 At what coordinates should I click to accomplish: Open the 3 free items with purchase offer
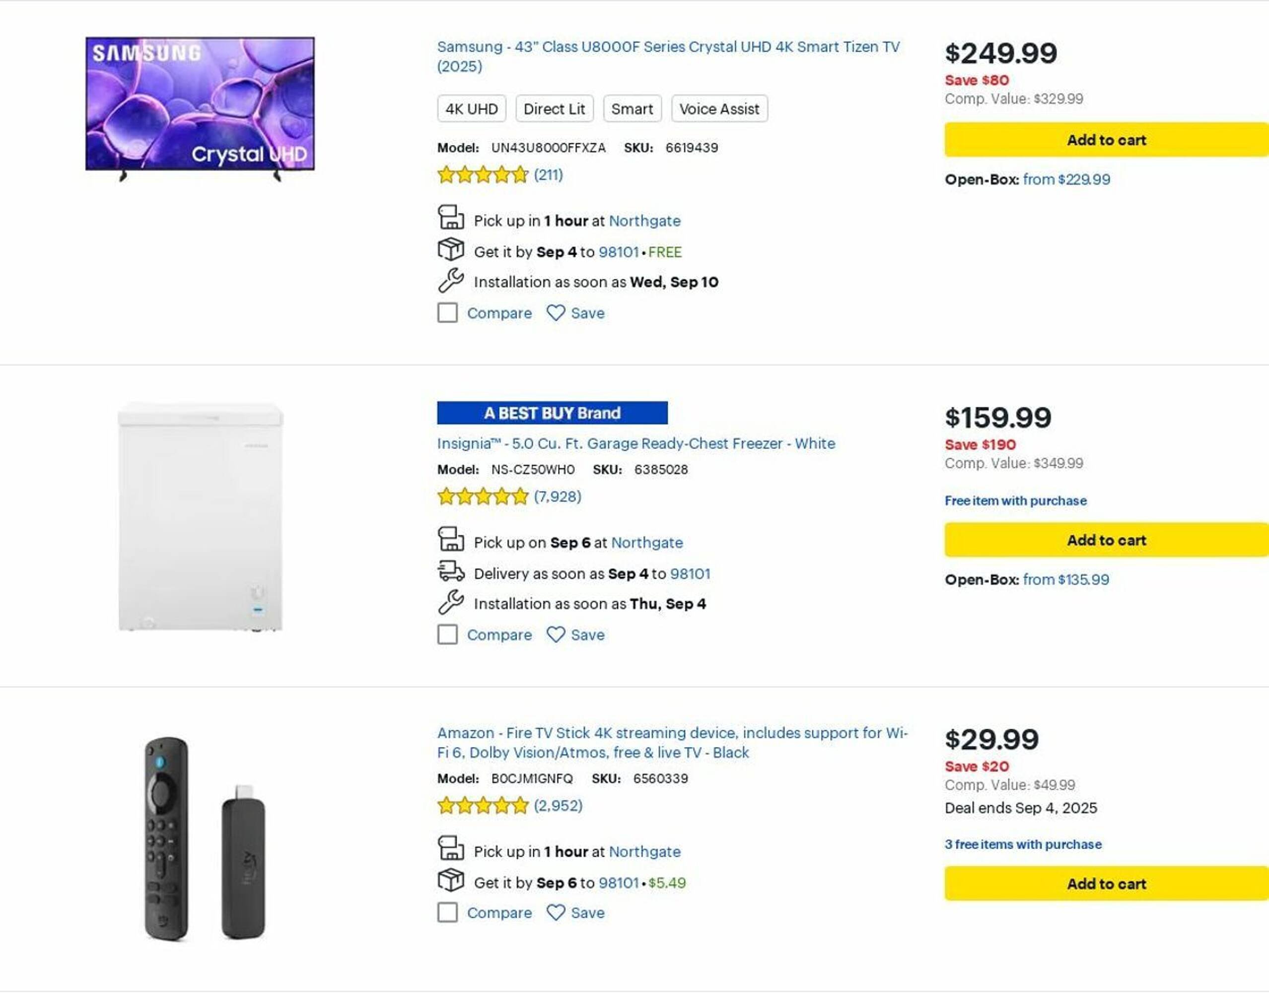pos(1023,844)
